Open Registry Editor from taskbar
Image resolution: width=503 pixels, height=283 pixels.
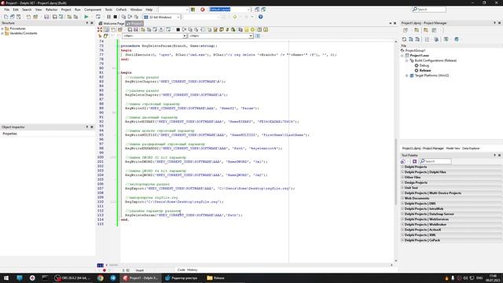(182, 277)
